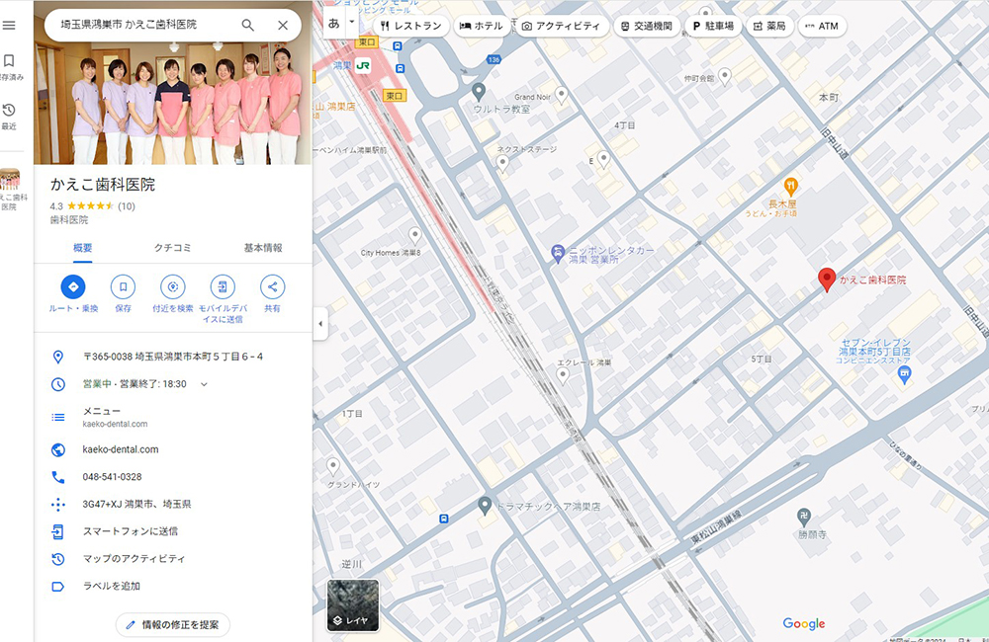
Task: Open the kaeko-dental.com website link
Action: (120, 449)
